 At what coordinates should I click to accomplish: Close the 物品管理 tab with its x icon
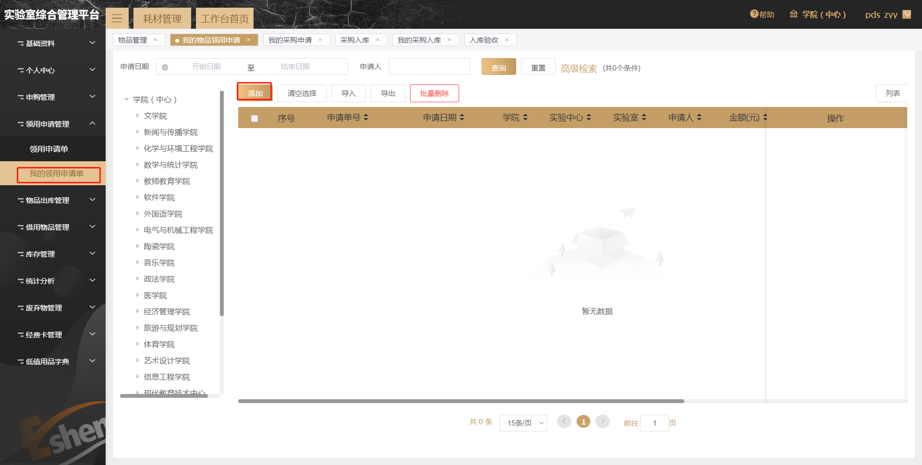156,40
